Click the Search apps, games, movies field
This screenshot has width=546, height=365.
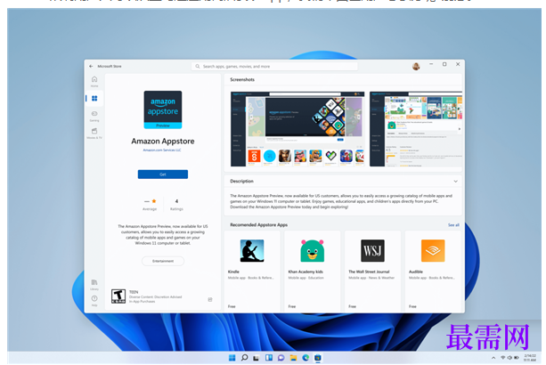click(274, 66)
